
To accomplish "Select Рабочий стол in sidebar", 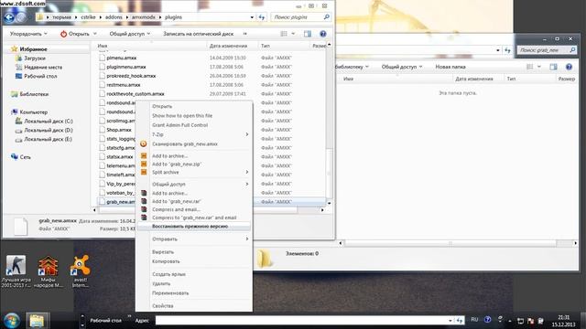I will [40, 76].
